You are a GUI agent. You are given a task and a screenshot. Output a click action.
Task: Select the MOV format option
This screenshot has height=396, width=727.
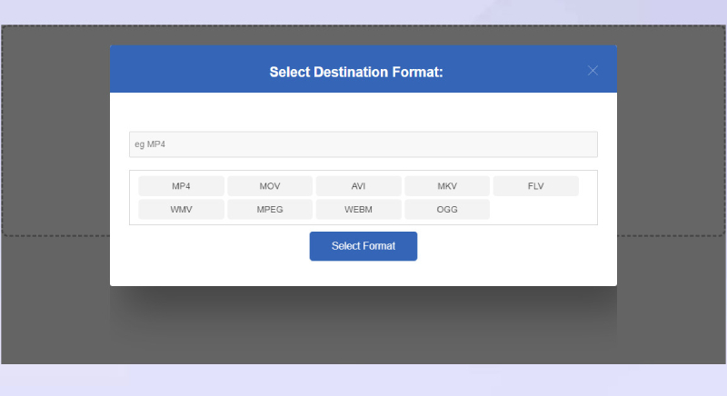coord(270,186)
